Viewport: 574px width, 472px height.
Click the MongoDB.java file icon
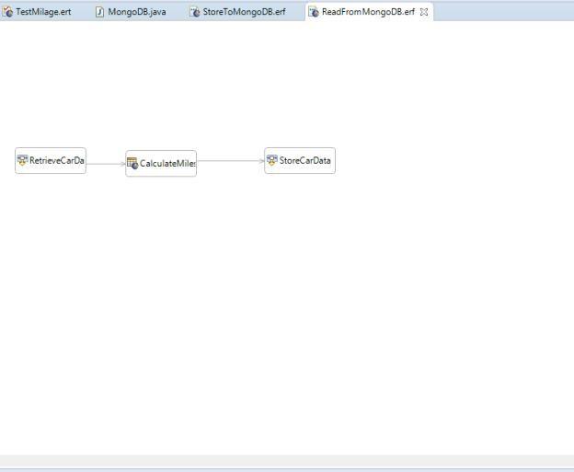pos(99,12)
